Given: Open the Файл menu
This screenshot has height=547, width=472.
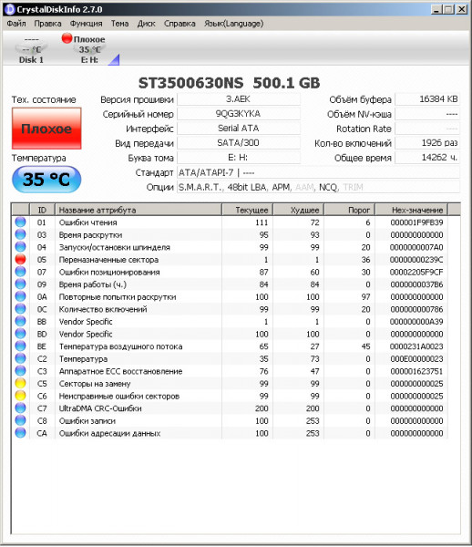Looking at the screenshot, I should coord(16,24).
